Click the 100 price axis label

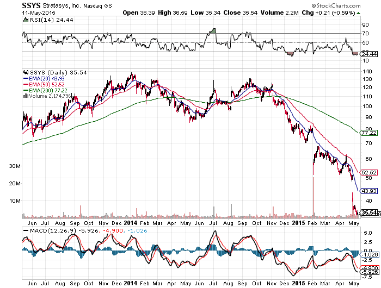click(367, 107)
